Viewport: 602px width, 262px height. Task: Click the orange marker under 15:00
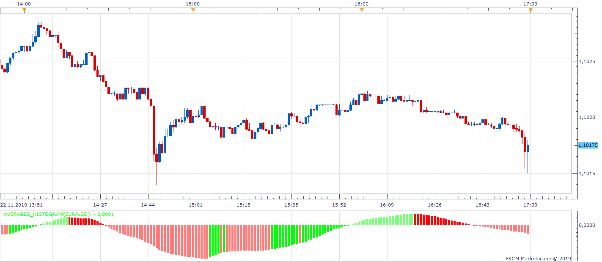(x=193, y=11)
